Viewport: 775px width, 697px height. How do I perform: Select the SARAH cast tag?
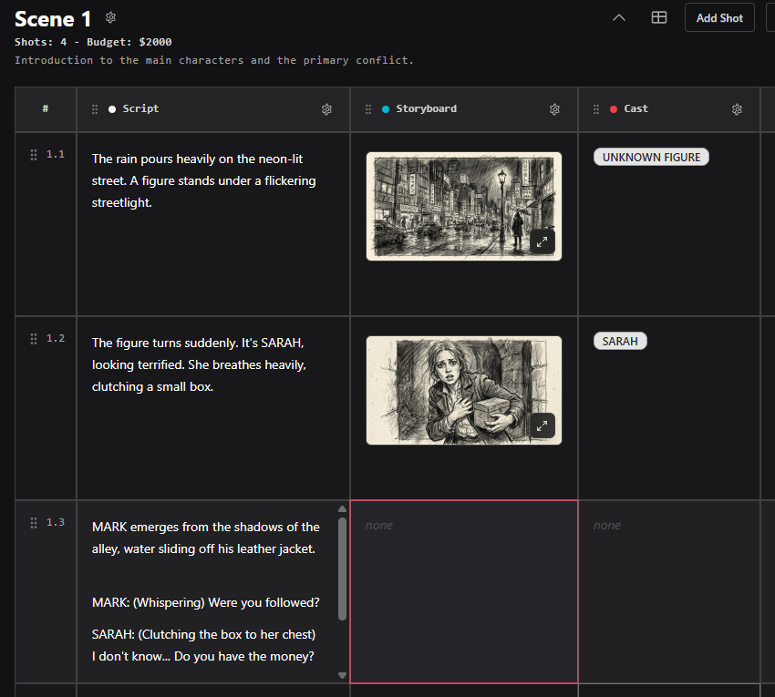pyautogui.click(x=620, y=341)
